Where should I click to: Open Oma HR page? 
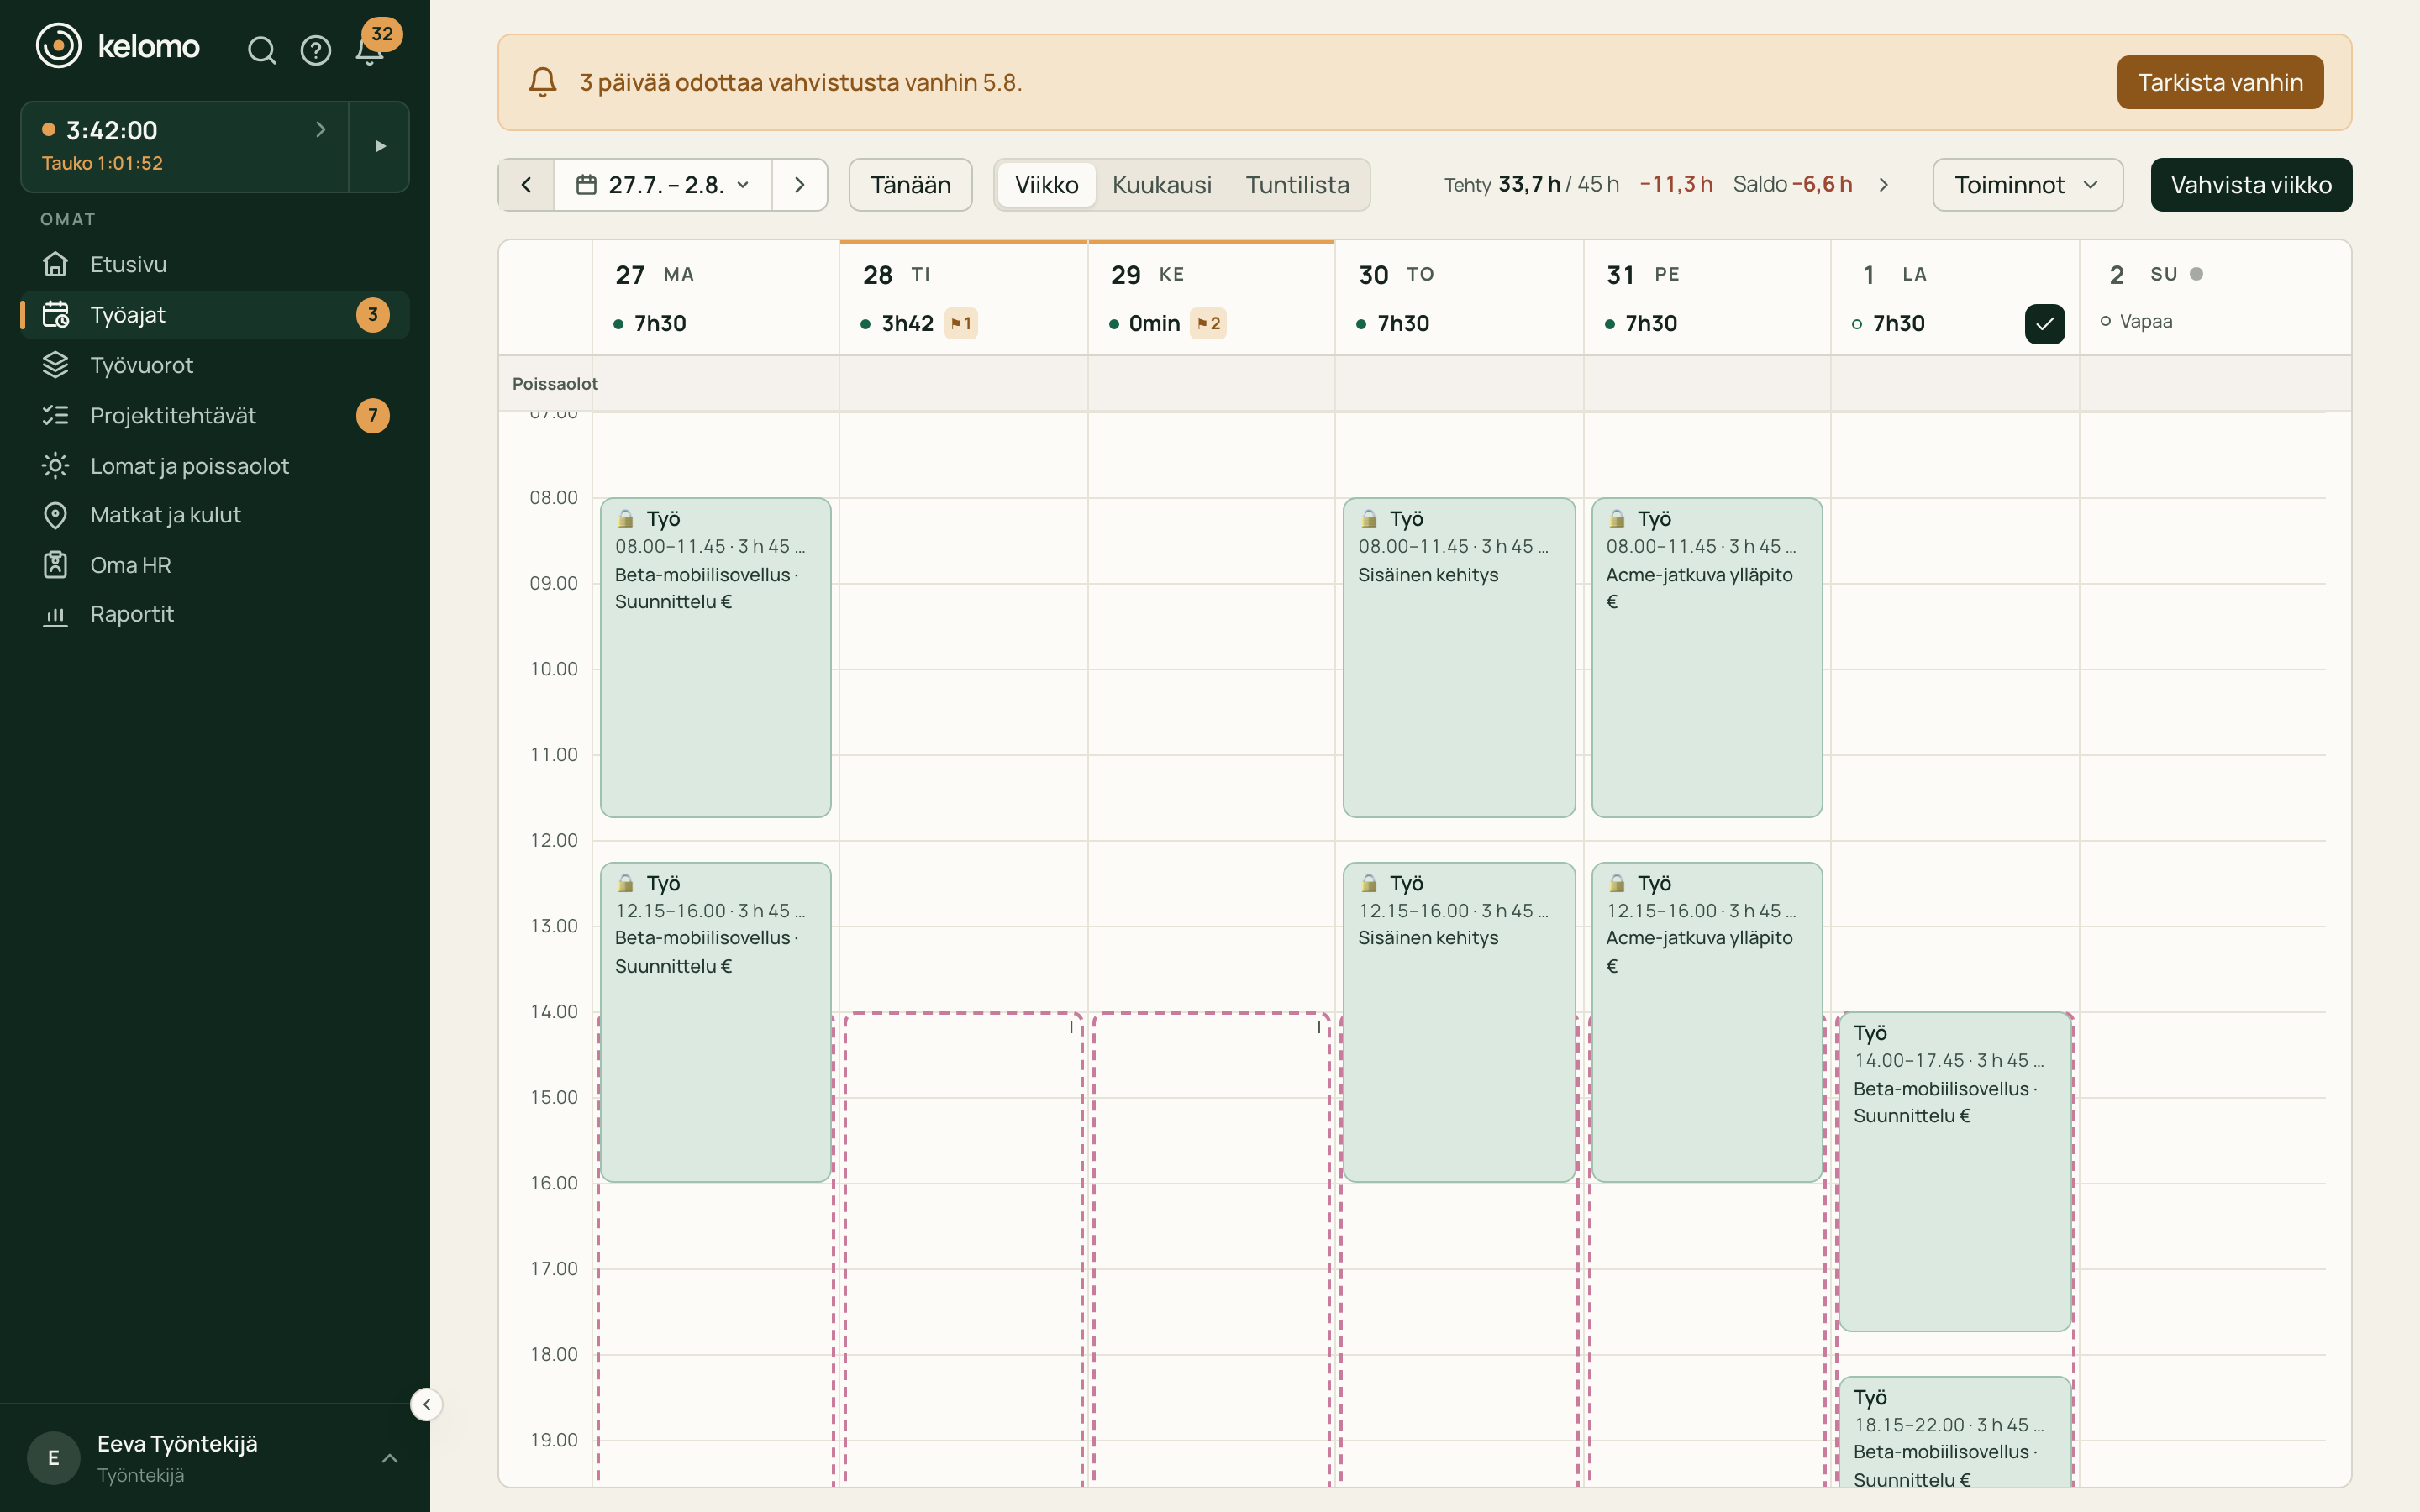click(215, 565)
